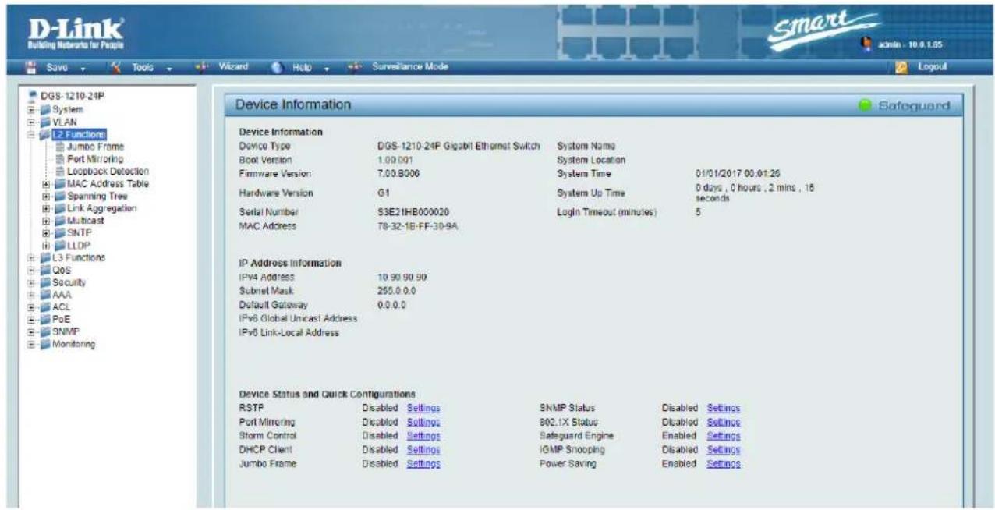Open the Jumbo Frame page icon
995x510 pixels.
click(x=61, y=147)
